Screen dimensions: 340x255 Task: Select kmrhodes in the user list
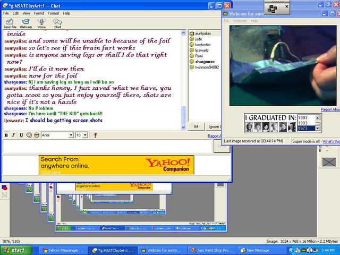coord(203,45)
